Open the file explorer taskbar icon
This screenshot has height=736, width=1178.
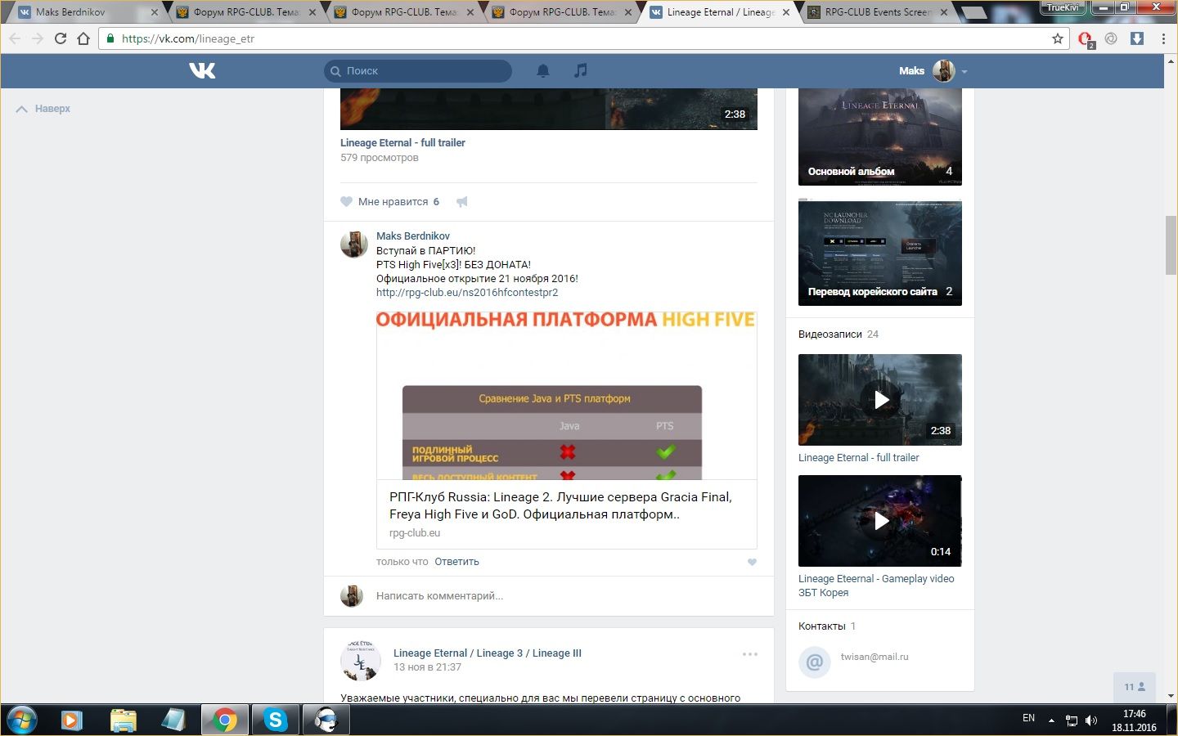(124, 720)
